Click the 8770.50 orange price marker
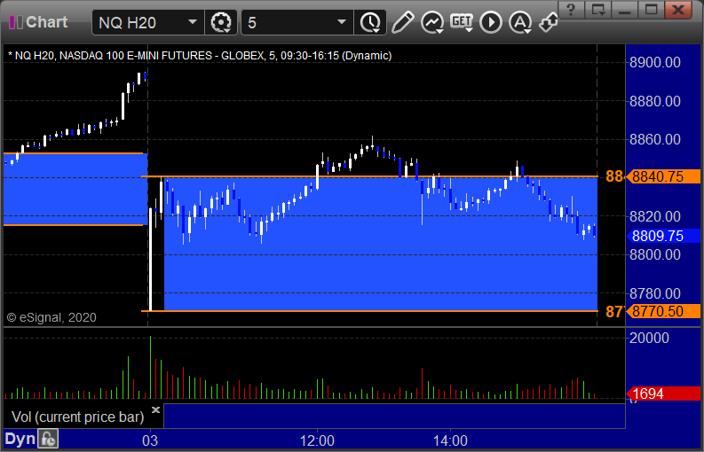 (663, 311)
